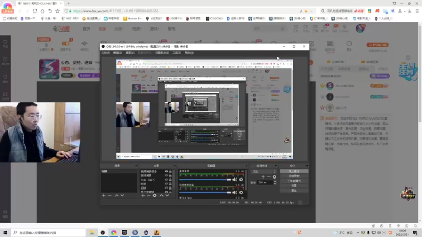
Task: Move scene up with the up arrow
Action: click(117, 195)
